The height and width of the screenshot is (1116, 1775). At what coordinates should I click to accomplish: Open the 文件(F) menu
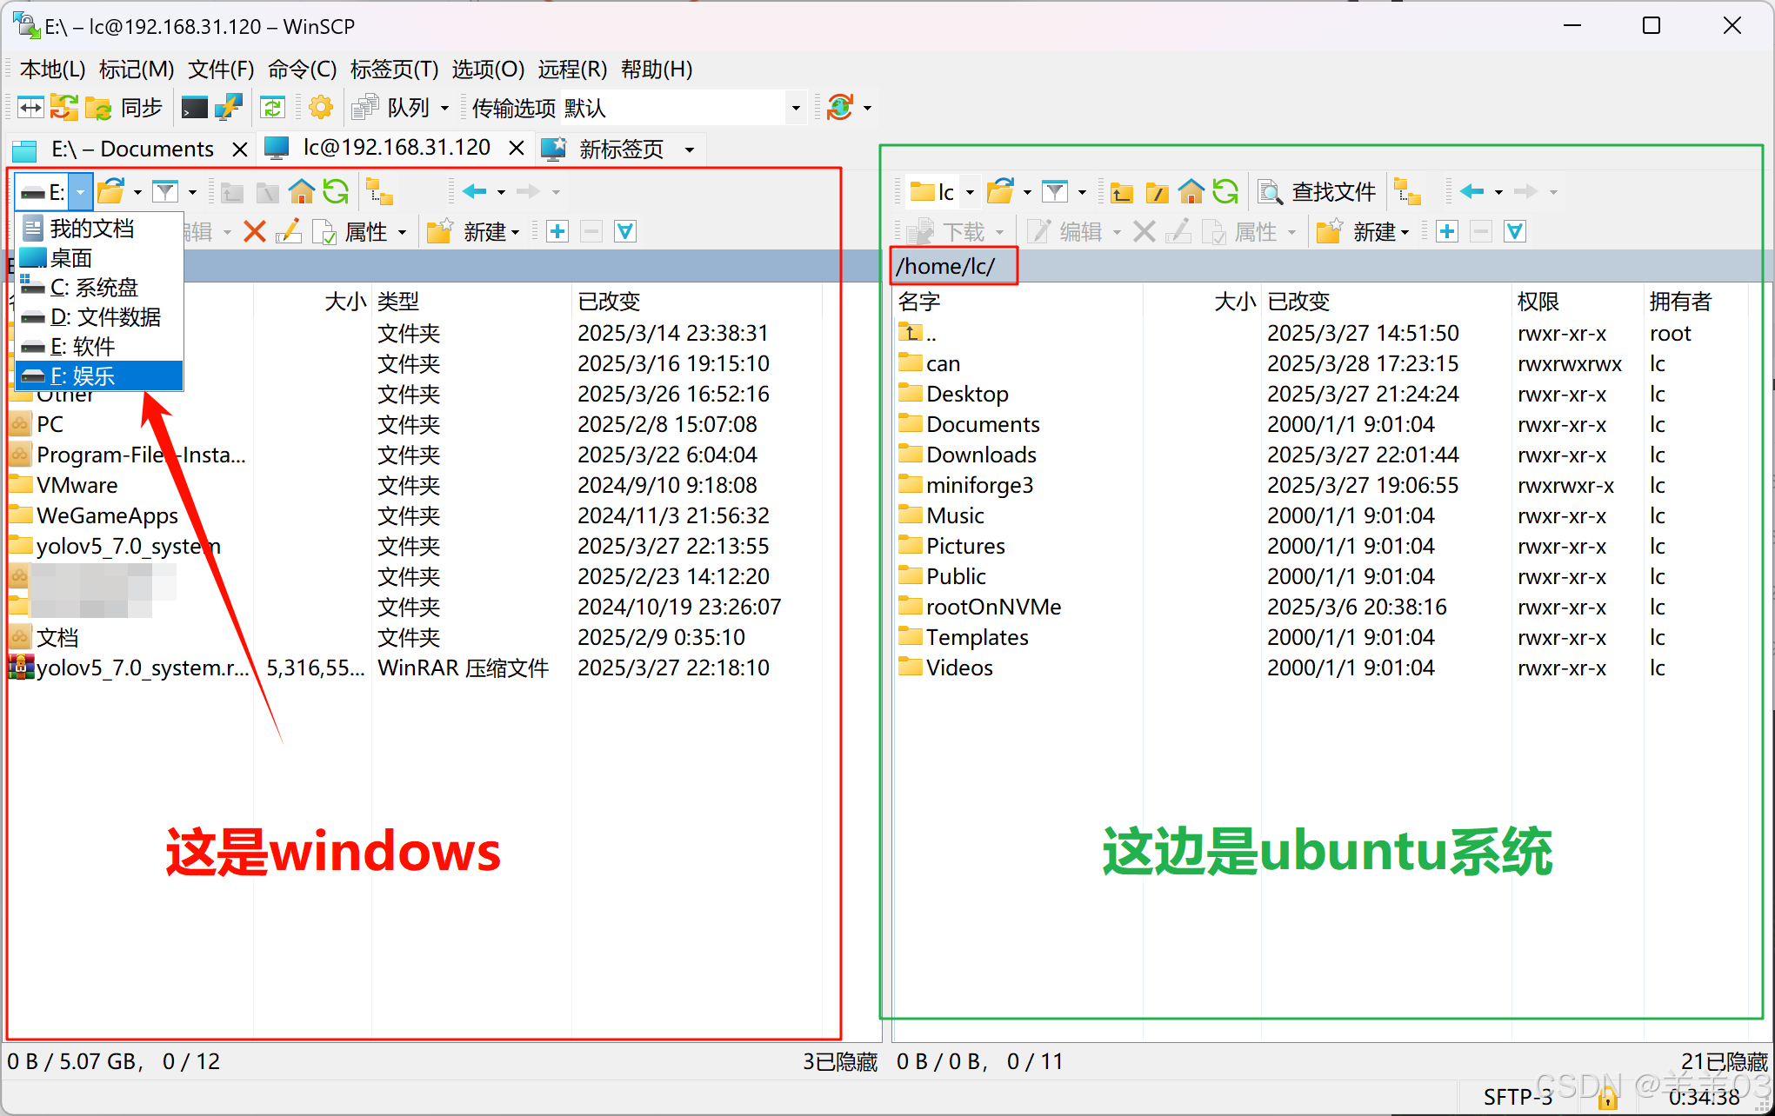[x=221, y=69]
